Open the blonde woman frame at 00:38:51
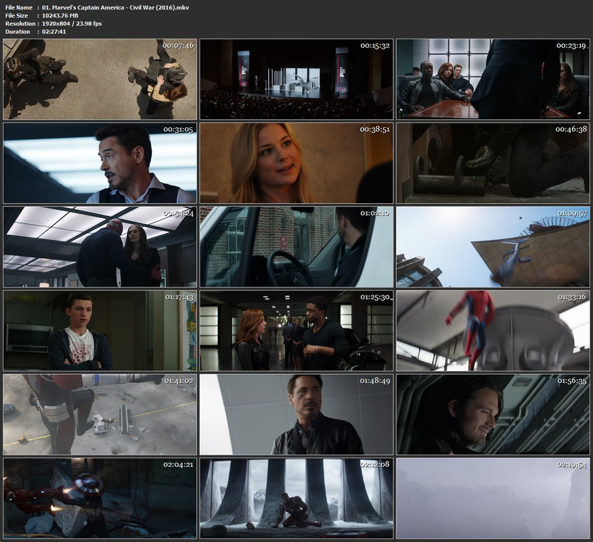The width and height of the screenshot is (593, 542). coord(296,163)
